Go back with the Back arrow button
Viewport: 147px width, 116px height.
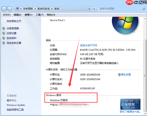4,9
